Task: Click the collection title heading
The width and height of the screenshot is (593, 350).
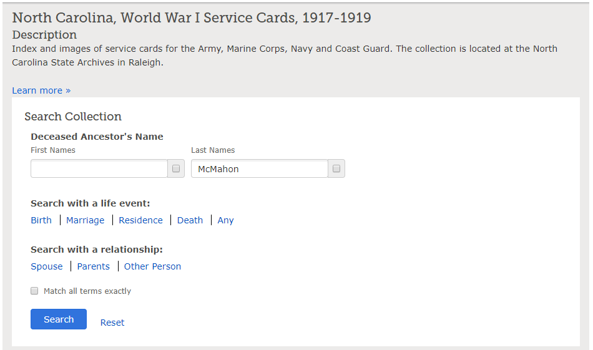Action: [192, 17]
